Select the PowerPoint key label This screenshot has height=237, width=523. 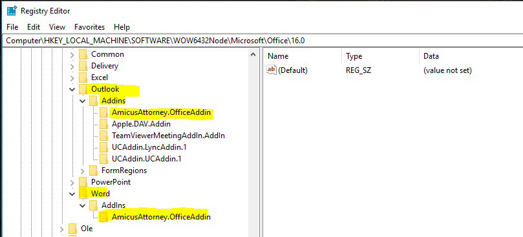pyautogui.click(x=111, y=182)
